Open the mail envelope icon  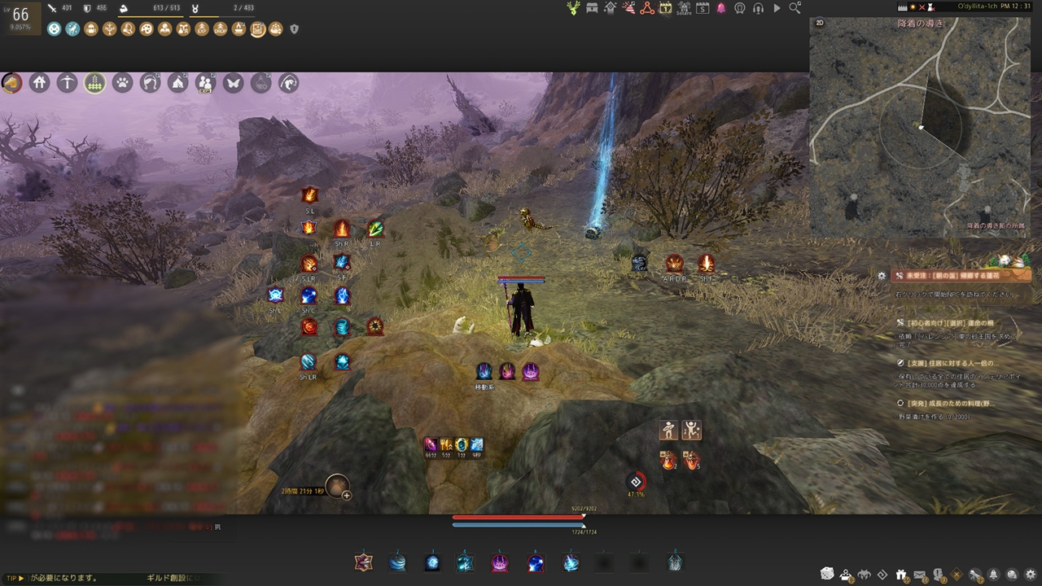(x=919, y=574)
